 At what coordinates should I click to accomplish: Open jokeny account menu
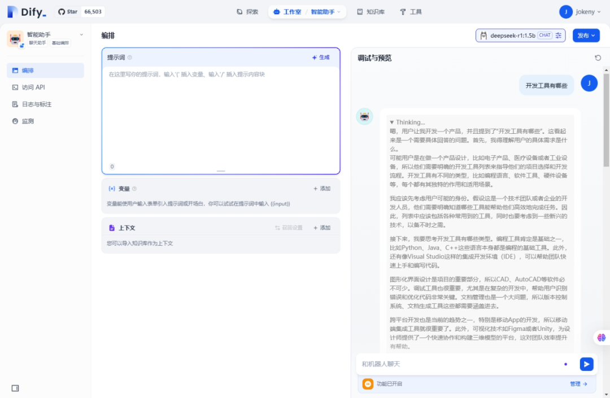pyautogui.click(x=580, y=12)
